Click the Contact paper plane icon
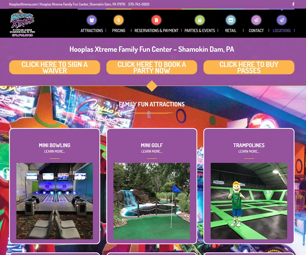306x255 pixels. (x=256, y=20)
